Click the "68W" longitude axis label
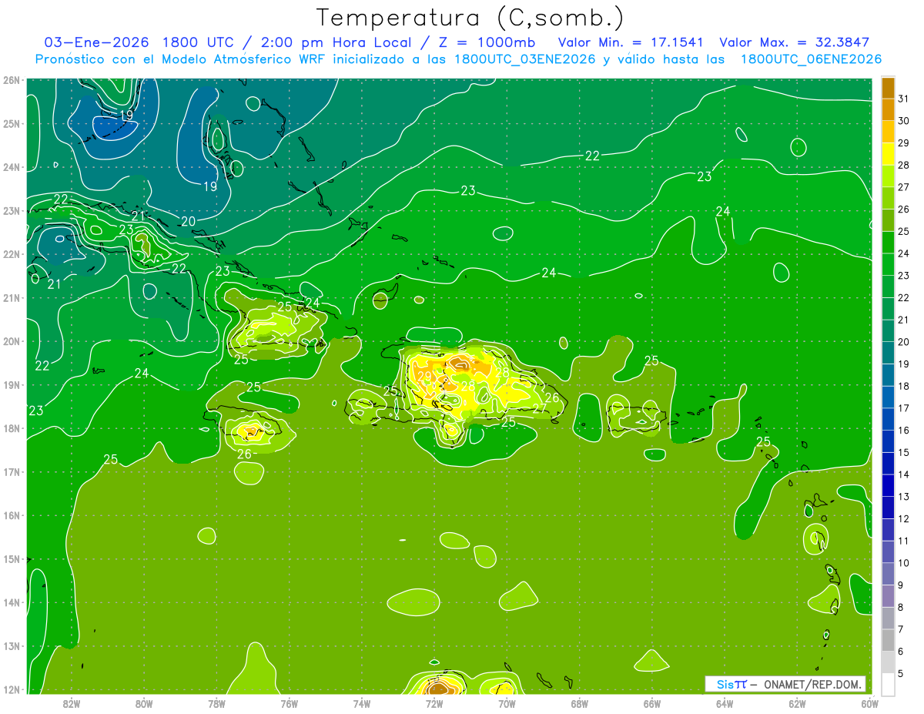The image size is (924, 714). pyautogui.click(x=579, y=703)
